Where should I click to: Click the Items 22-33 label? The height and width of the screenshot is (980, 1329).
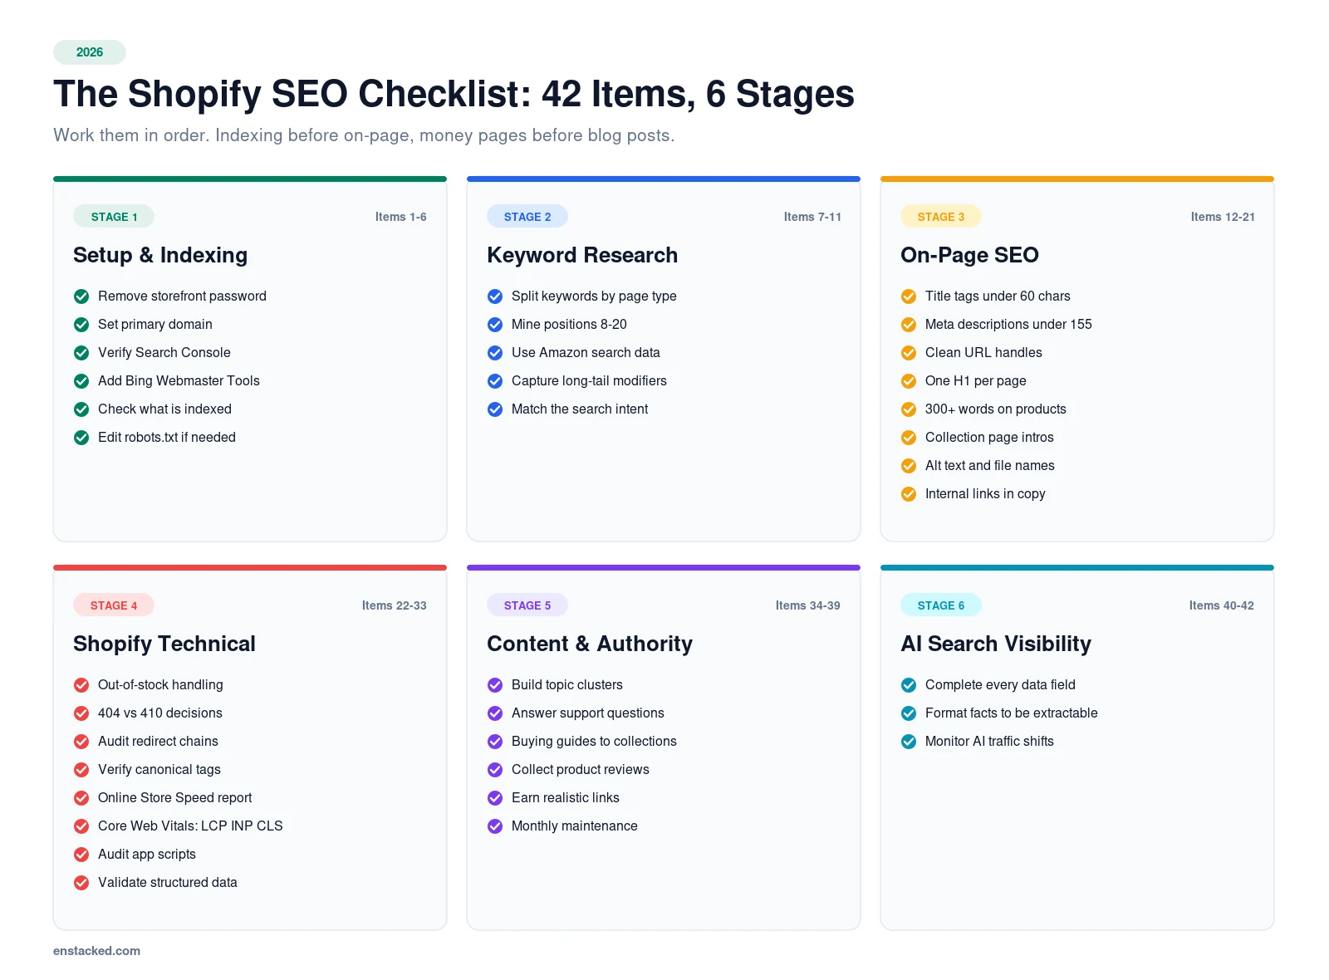(394, 605)
